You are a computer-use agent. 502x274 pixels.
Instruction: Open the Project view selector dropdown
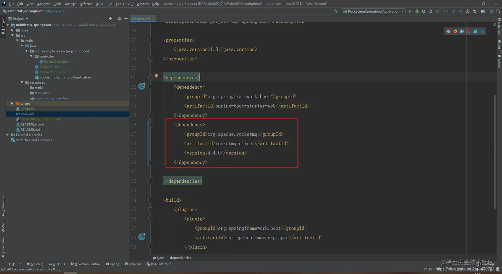point(18,19)
